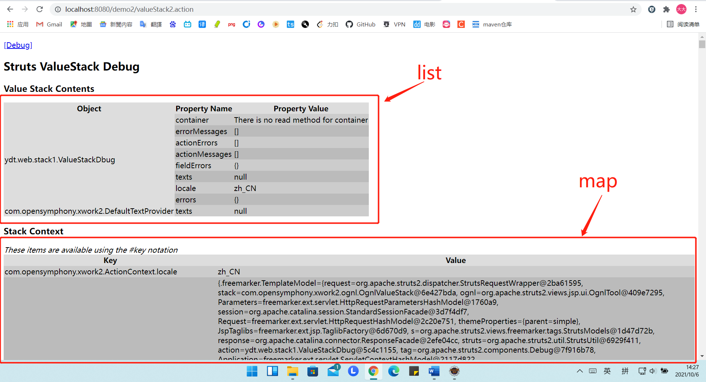
Task: Open the 阅读清单 reading list
Action: tap(683, 24)
